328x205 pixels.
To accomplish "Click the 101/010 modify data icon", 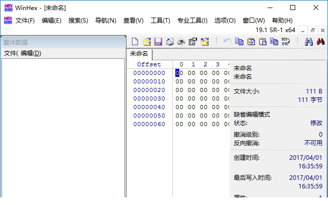I will [x=286, y=42].
